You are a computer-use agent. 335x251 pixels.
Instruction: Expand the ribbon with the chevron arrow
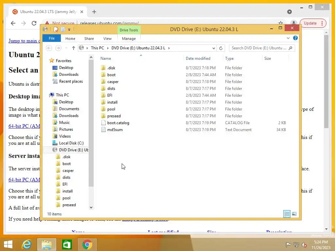coord(288,38)
